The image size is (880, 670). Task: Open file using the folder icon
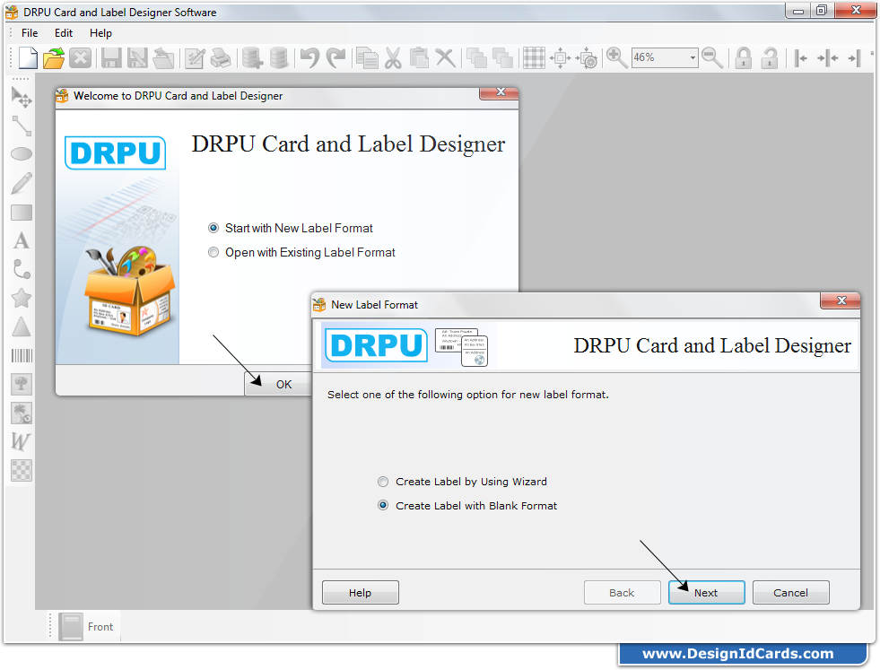[54, 57]
